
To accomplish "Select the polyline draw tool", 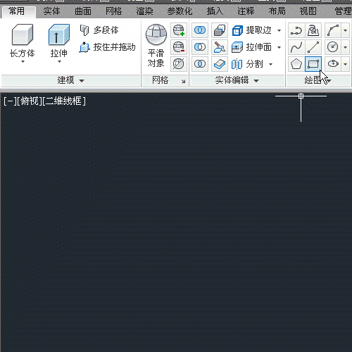I will tap(296, 30).
